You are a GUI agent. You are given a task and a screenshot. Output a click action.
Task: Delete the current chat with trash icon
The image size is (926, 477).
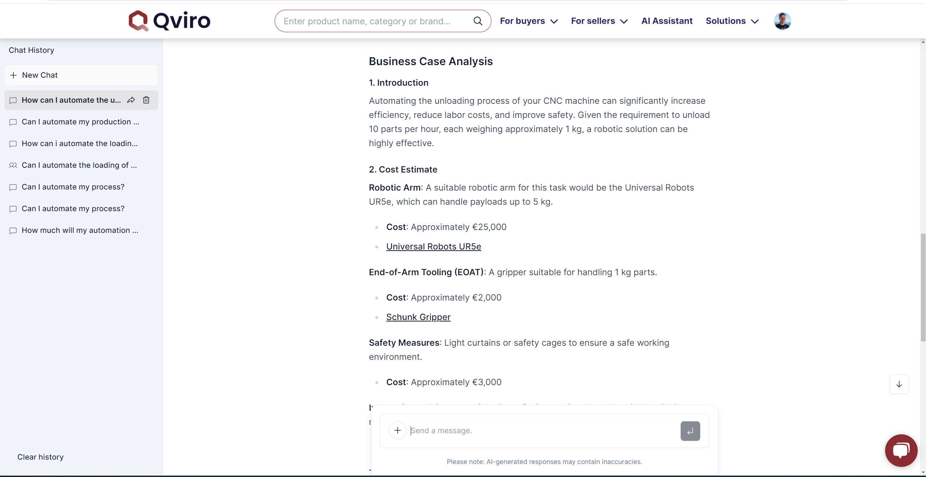(146, 100)
